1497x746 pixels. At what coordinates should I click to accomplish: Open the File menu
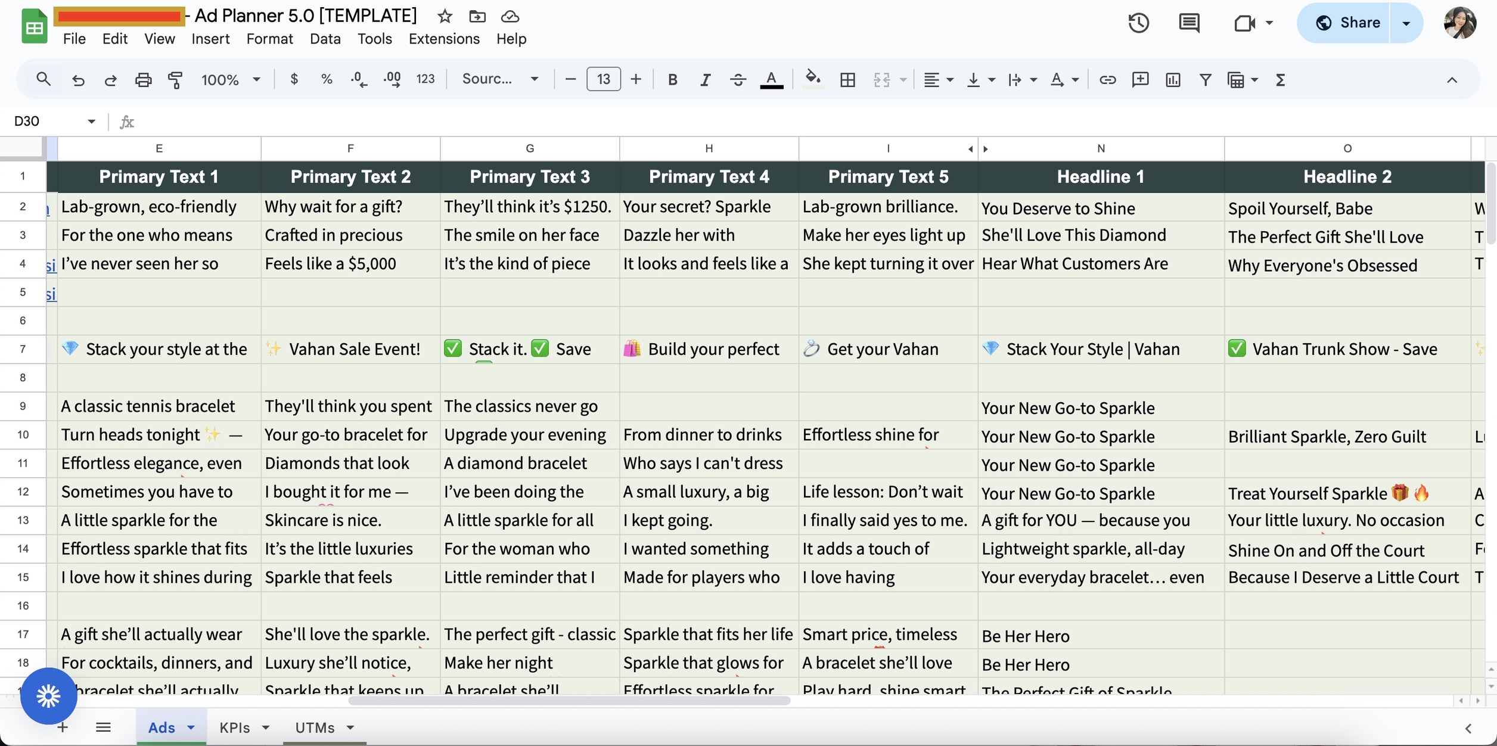coord(74,39)
